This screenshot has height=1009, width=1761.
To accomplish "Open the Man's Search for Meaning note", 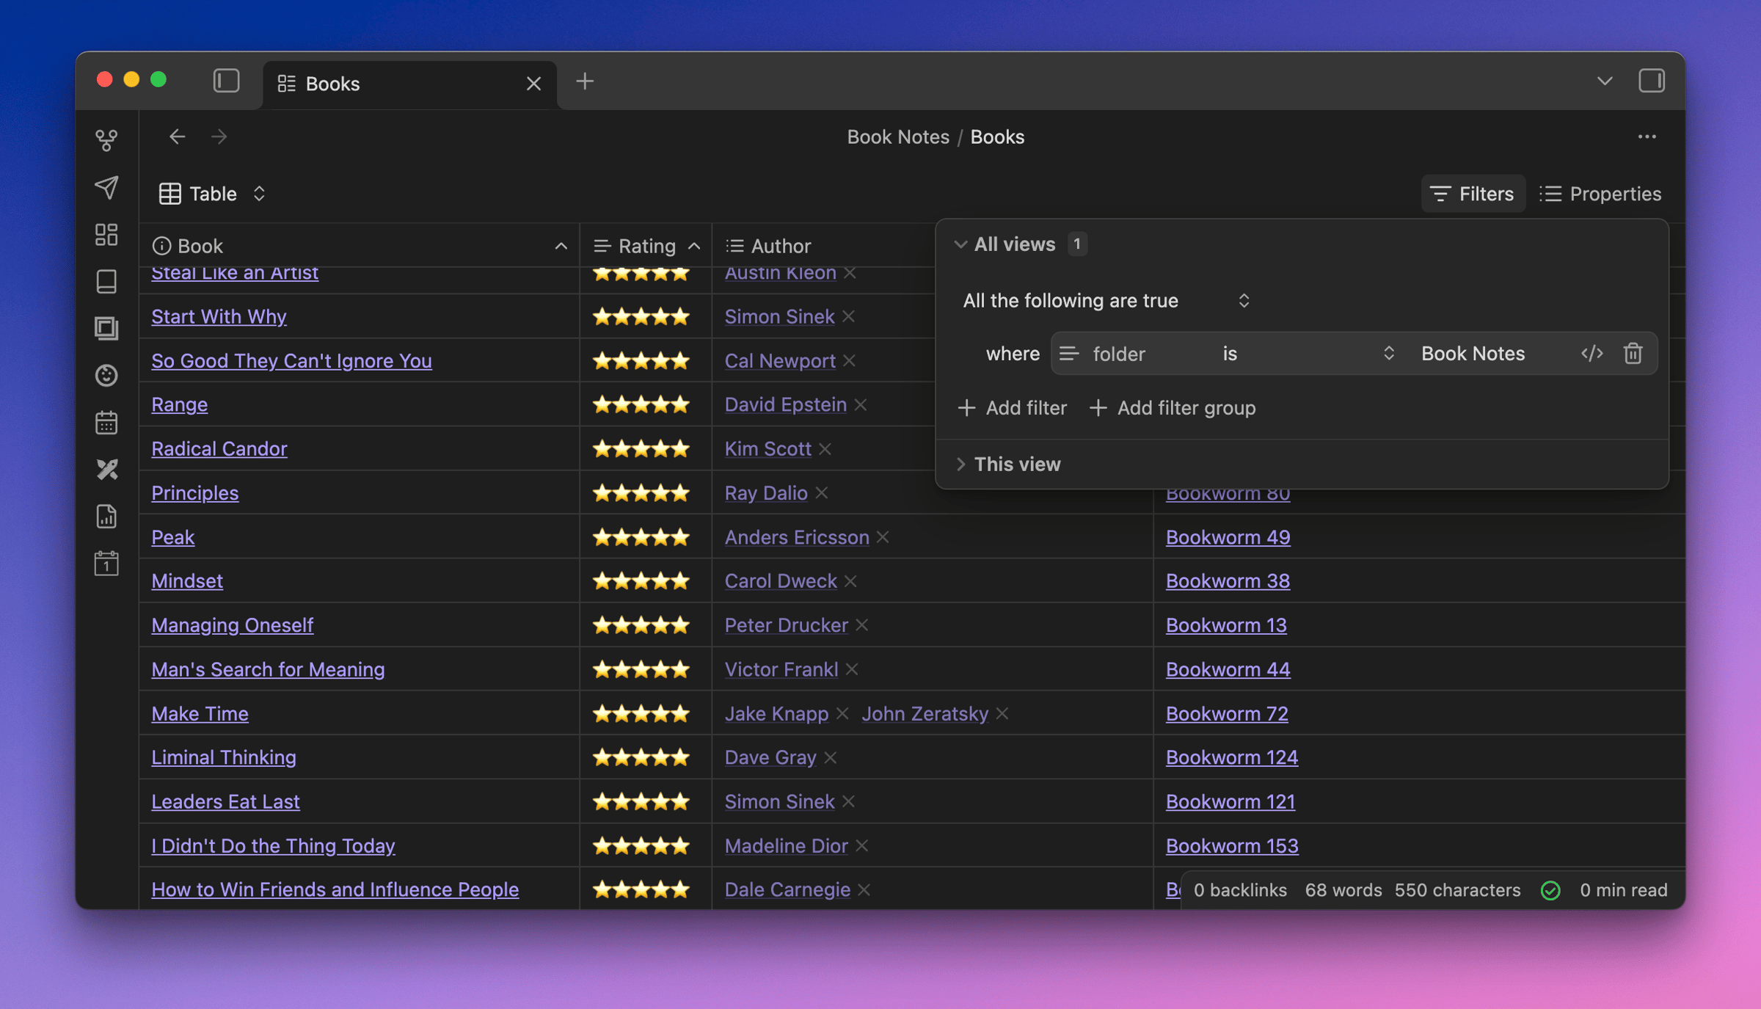I will click(268, 669).
